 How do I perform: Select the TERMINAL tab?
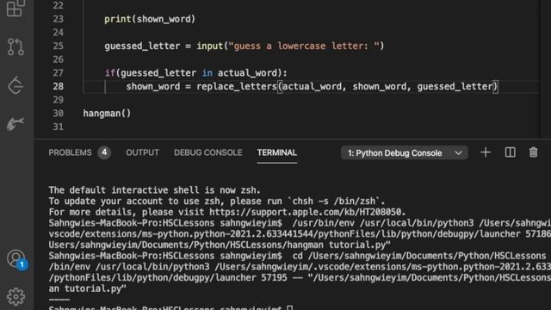(277, 152)
